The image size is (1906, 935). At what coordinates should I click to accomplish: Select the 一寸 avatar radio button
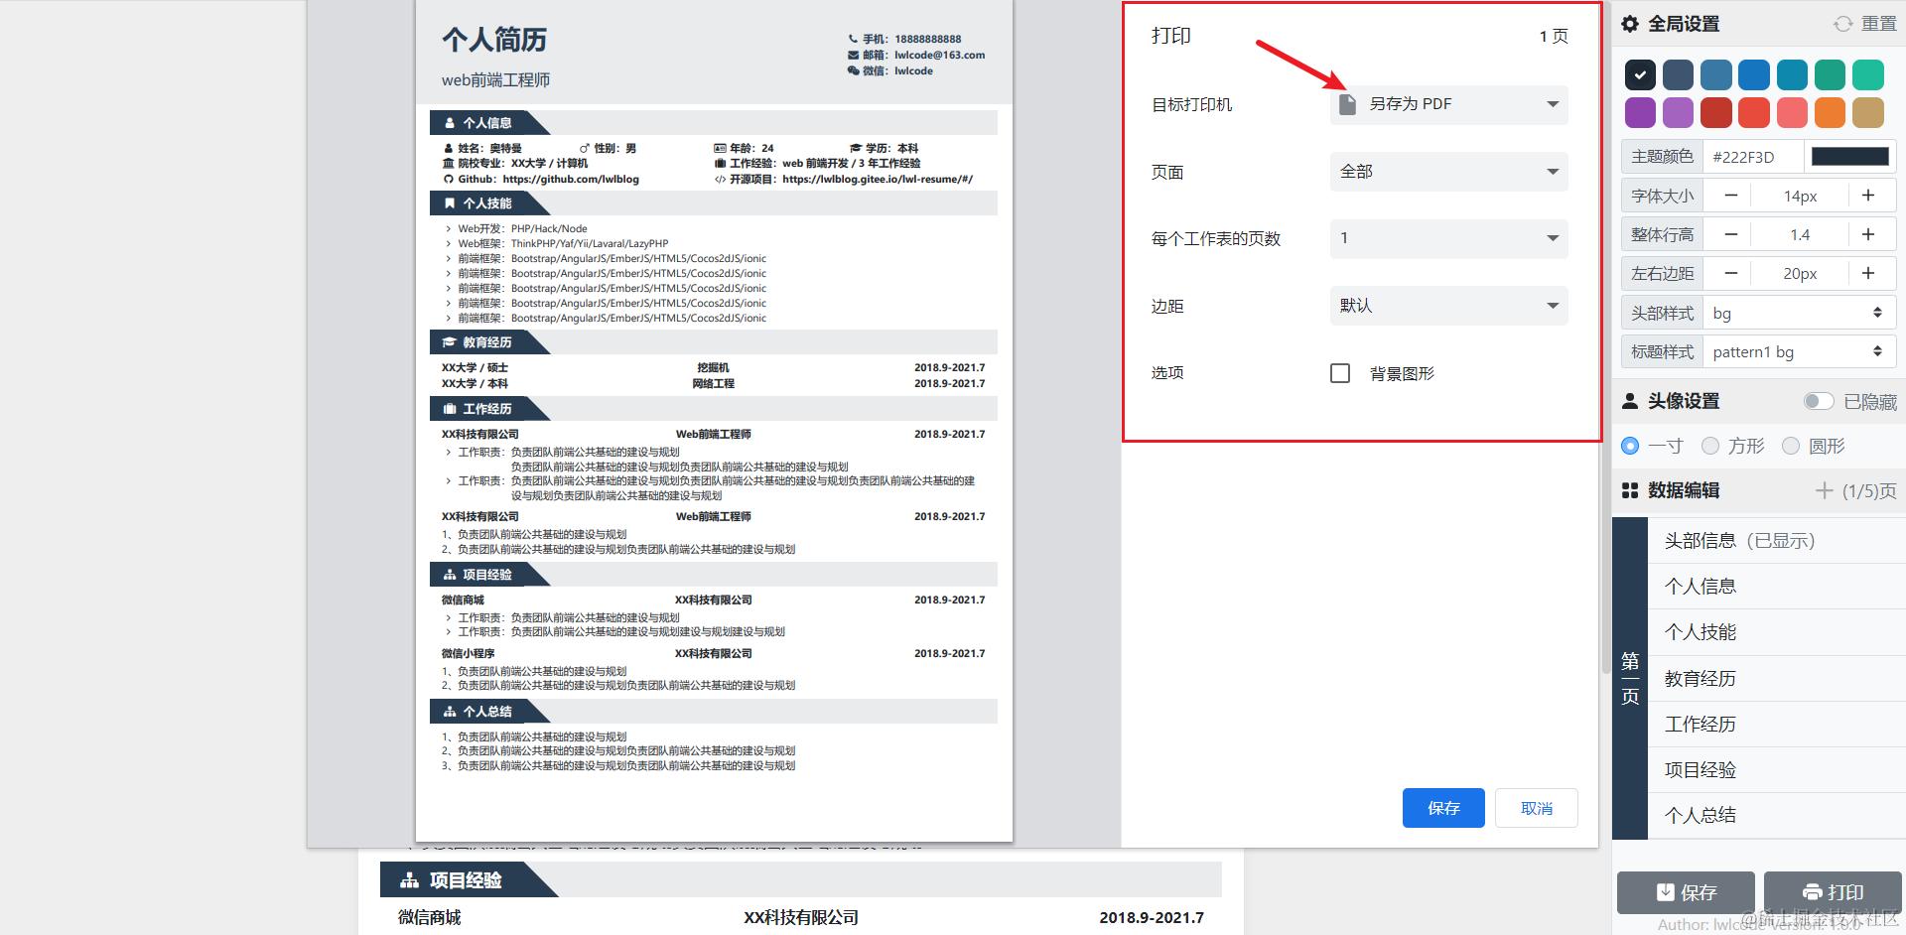[1630, 446]
